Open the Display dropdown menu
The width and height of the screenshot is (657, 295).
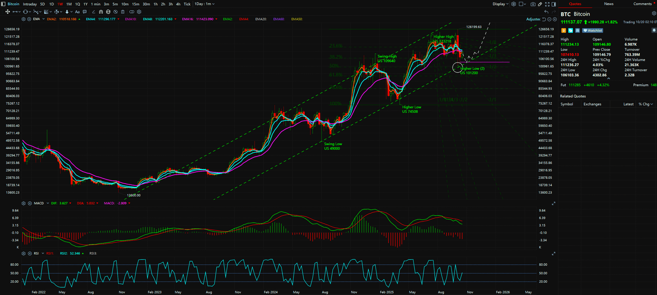(x=500, y=4)
